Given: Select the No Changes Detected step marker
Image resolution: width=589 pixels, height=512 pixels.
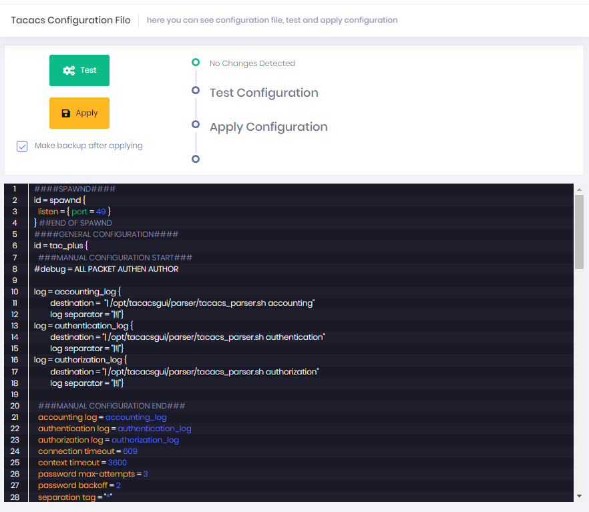Looking at the screenshot, I should point(196,62).
